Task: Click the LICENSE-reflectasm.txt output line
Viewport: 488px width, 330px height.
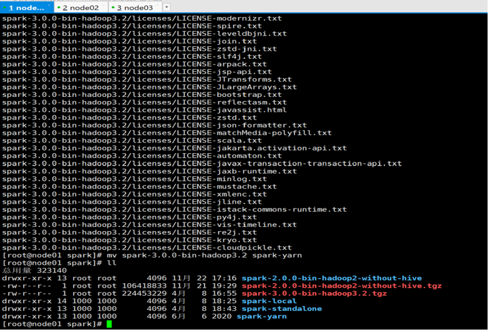Action: [145, 102]
